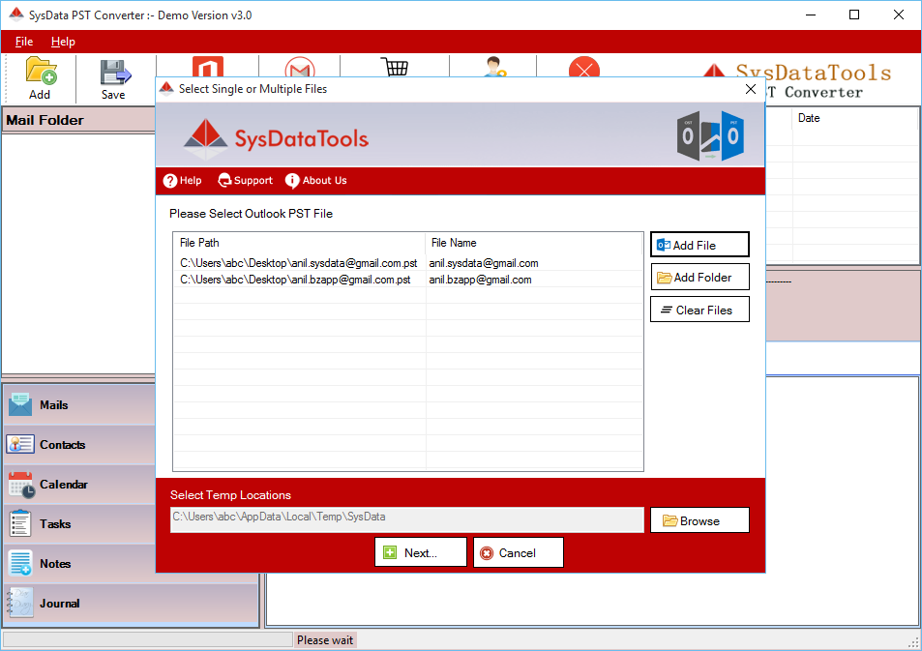Click the Add Folder button

point(699,277)
